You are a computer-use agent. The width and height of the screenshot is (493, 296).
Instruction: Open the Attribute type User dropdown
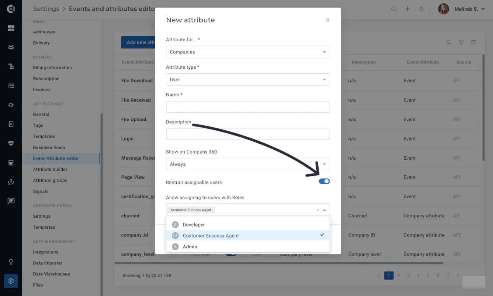(248, 79)
